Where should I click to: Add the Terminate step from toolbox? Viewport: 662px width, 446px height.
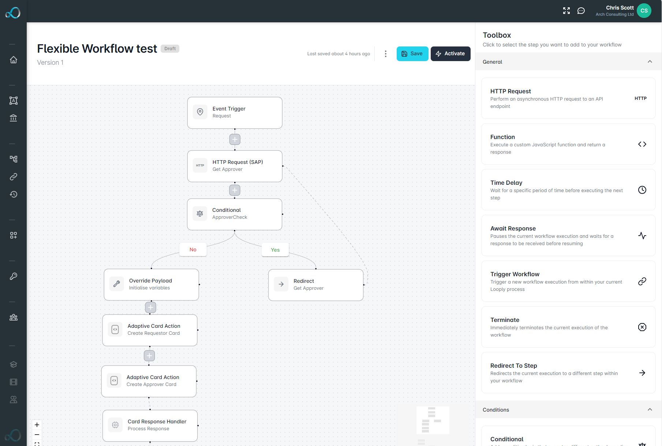[568, 327]
